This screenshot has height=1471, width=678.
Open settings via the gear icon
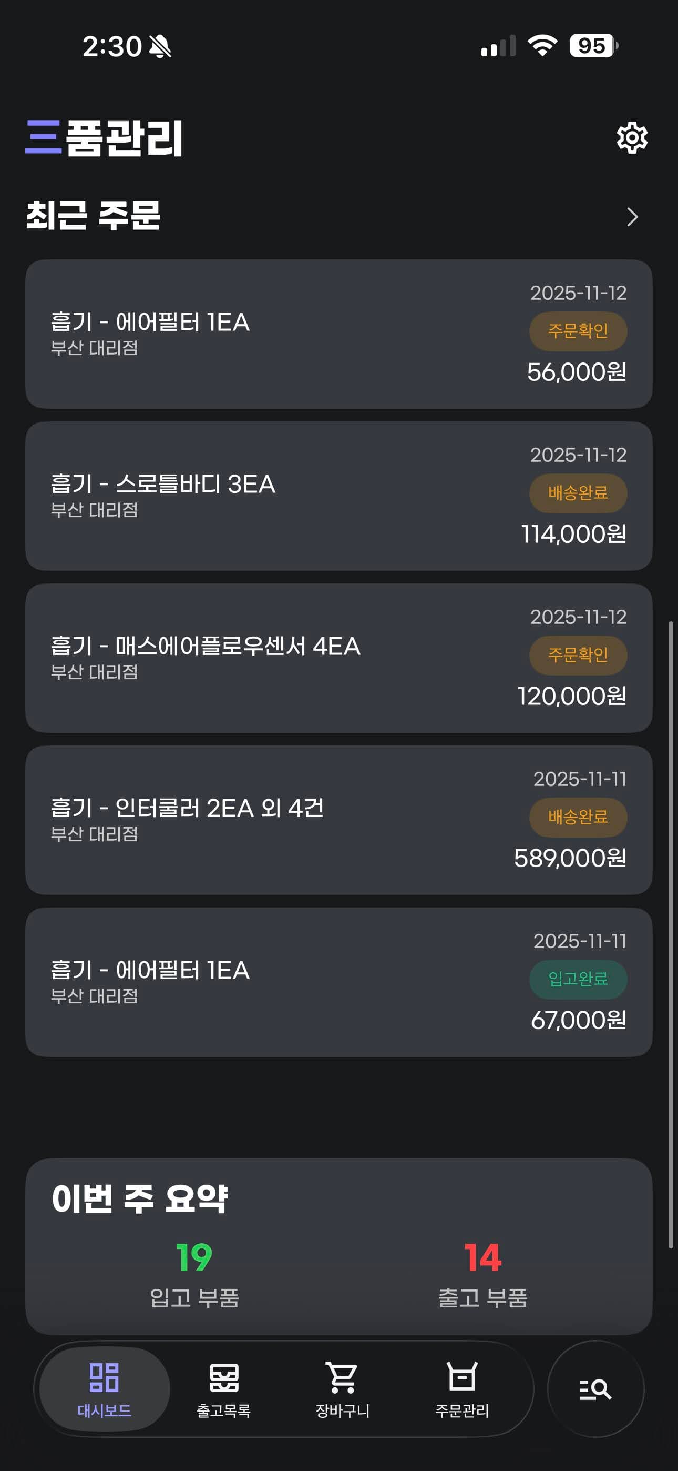tap(632, 138)
